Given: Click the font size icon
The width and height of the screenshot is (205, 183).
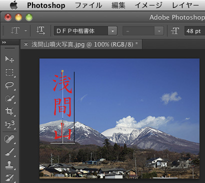Looking at the screenshot, I should [175, 31].
